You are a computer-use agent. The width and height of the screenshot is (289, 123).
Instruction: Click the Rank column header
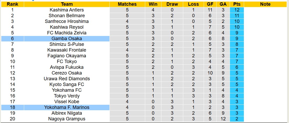pyautogui.click(x=13, y=4)
